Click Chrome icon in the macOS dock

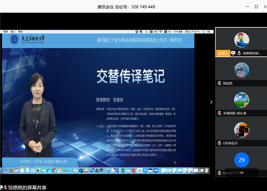[54, 171]
